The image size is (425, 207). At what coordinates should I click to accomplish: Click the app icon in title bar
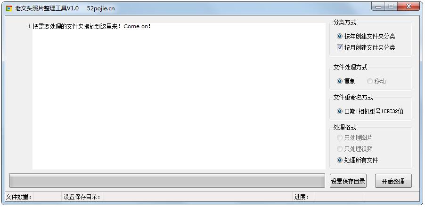[x=8, y=8]
